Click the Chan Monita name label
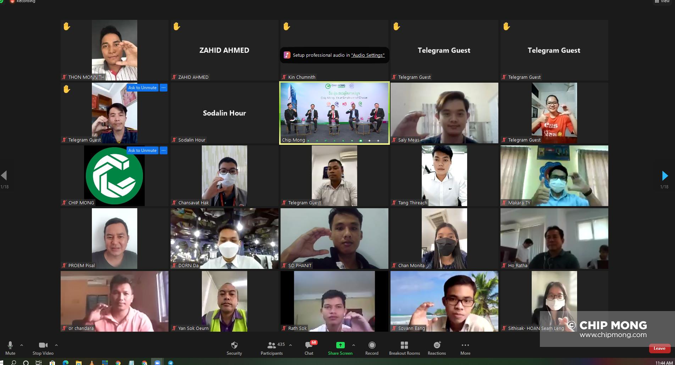This screenshot has height=365, width=675. click(411, 266)
